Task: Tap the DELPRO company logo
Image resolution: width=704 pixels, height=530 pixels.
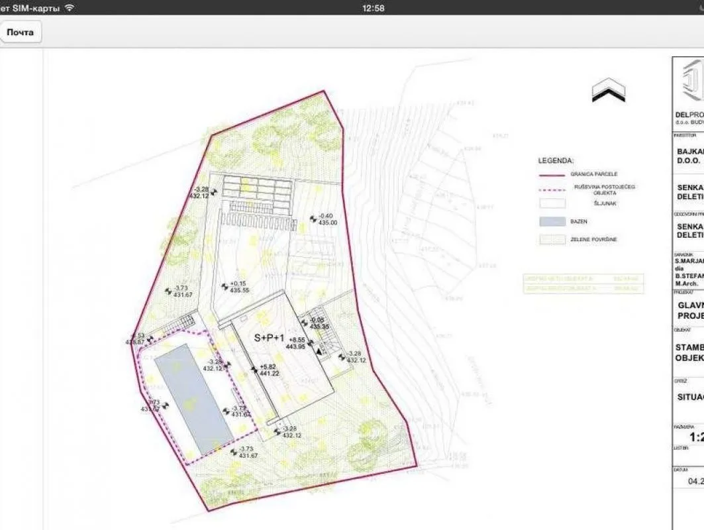Action: [692, 81]
